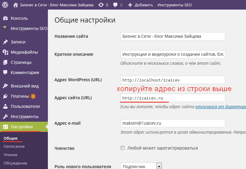The image size is (246, 169).
Task: Open the Страницы menu item
Action: tap(21, 62)
